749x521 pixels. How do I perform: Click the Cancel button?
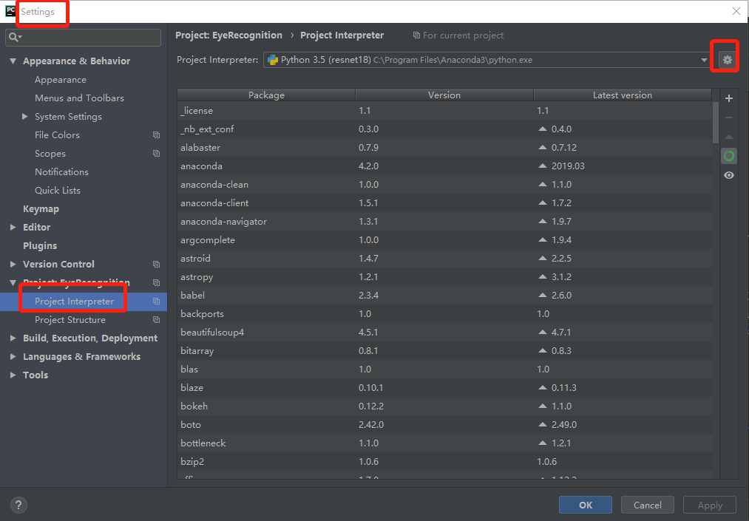(647, 505)
